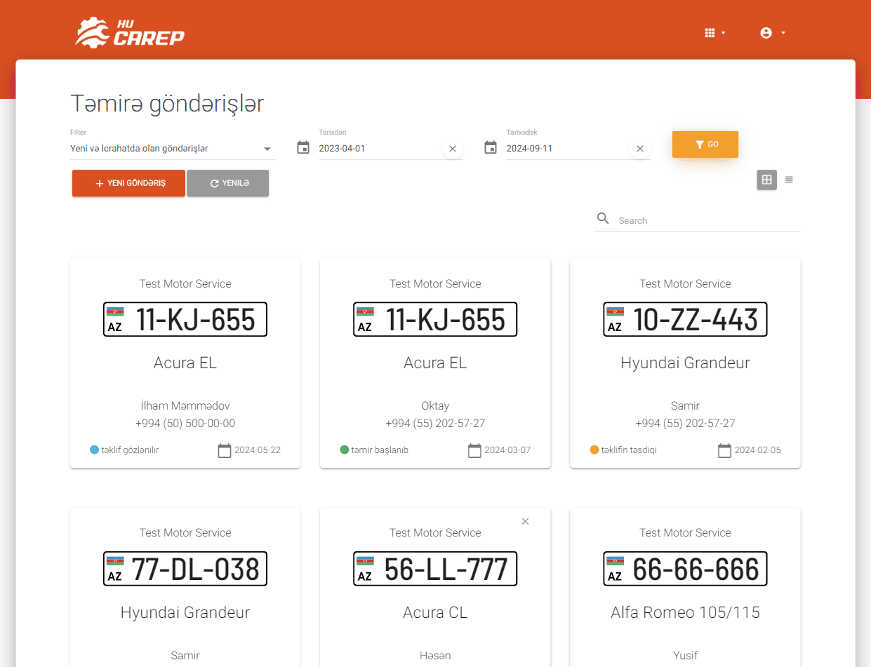The width and height of the screenshot is (871, 667).
Task: Click the orange təklifin təsdiqi status dot
Action: tap(594, 450)
